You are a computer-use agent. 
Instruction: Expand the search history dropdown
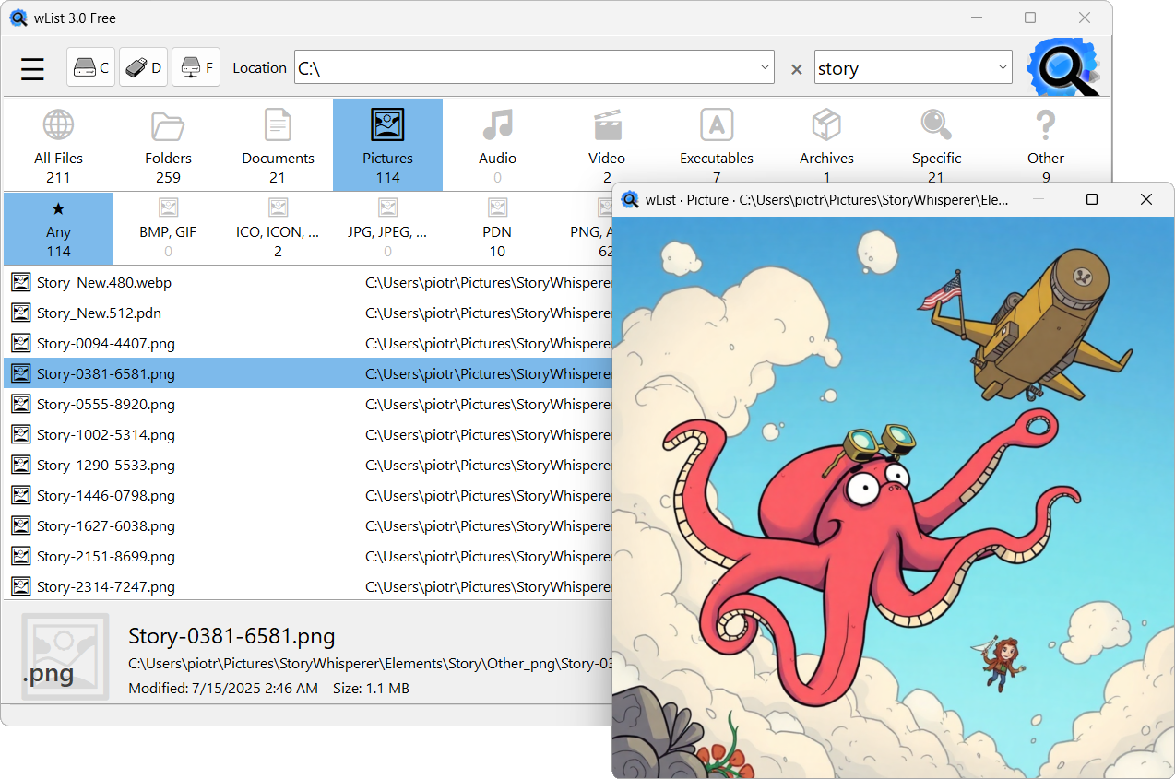point(1002,67)
